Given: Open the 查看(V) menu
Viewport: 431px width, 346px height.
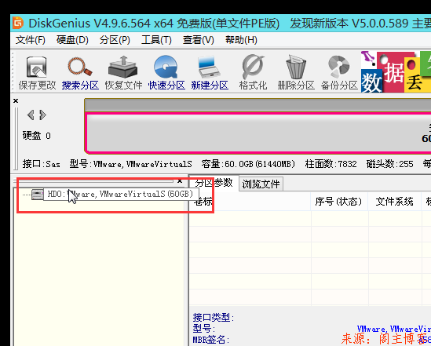Looking at the screenshot, I should point(198,40).
